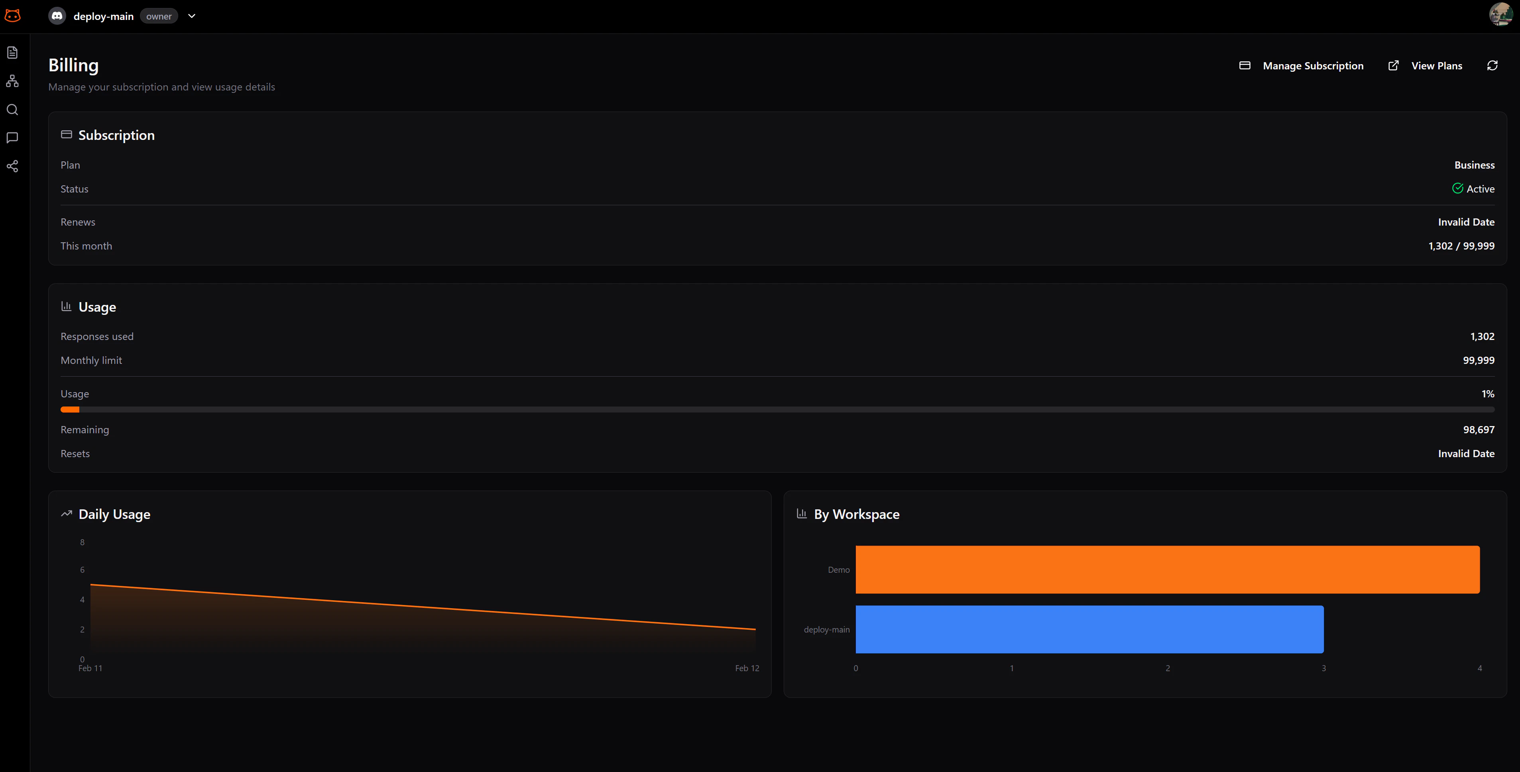1520x772 pixels.
Task: Click the By Workspace bar chart icon
Action: coord(802,514)
